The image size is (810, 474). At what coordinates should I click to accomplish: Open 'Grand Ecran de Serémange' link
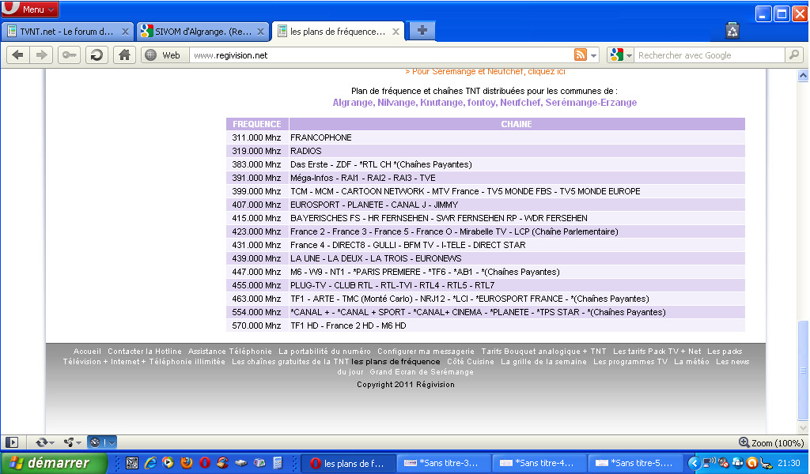point(422,372)
